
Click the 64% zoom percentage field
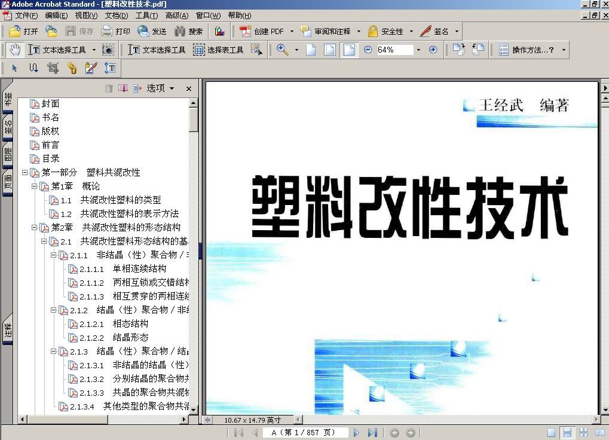pyautogui.click(x=394, y=50)
